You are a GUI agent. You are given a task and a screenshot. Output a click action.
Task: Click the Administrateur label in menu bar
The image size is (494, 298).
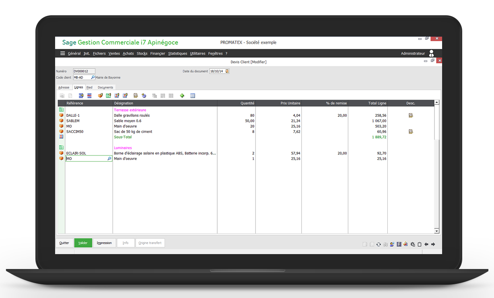click(413, 54)
